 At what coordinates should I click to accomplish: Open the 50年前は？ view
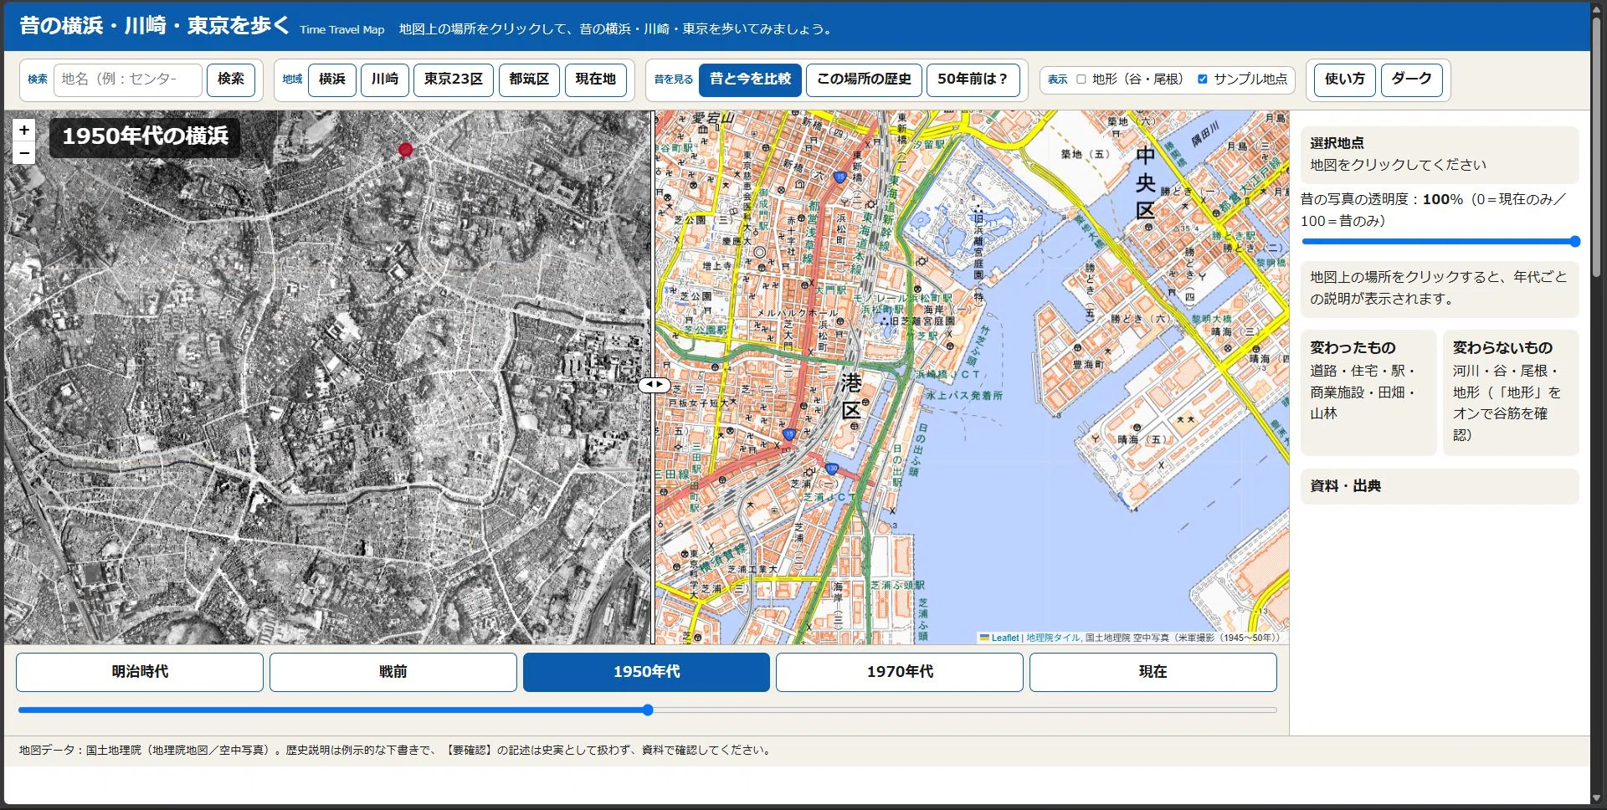973,79
